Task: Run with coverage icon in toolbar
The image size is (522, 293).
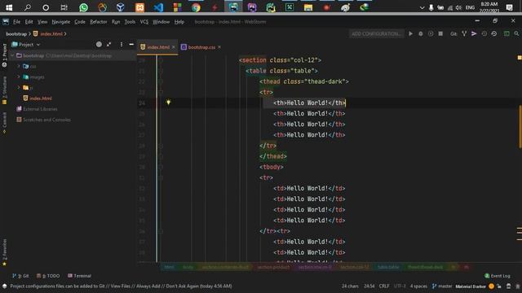Action: point(431,33)
